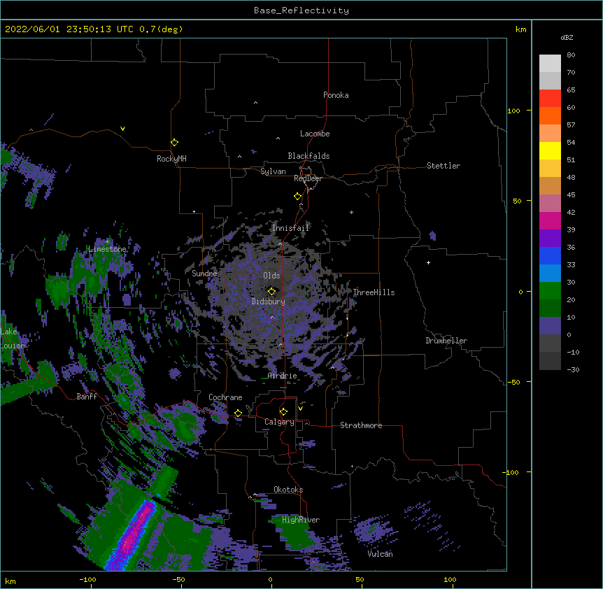Click the slate purple 0–10 dBZ legend swatch
The image size is (603, 589).
point(550,326)
